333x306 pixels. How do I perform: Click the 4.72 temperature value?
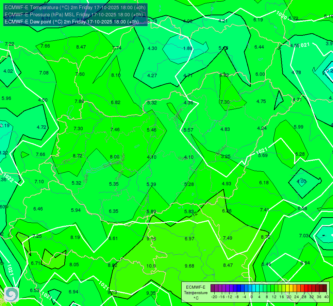pos(41,127)
